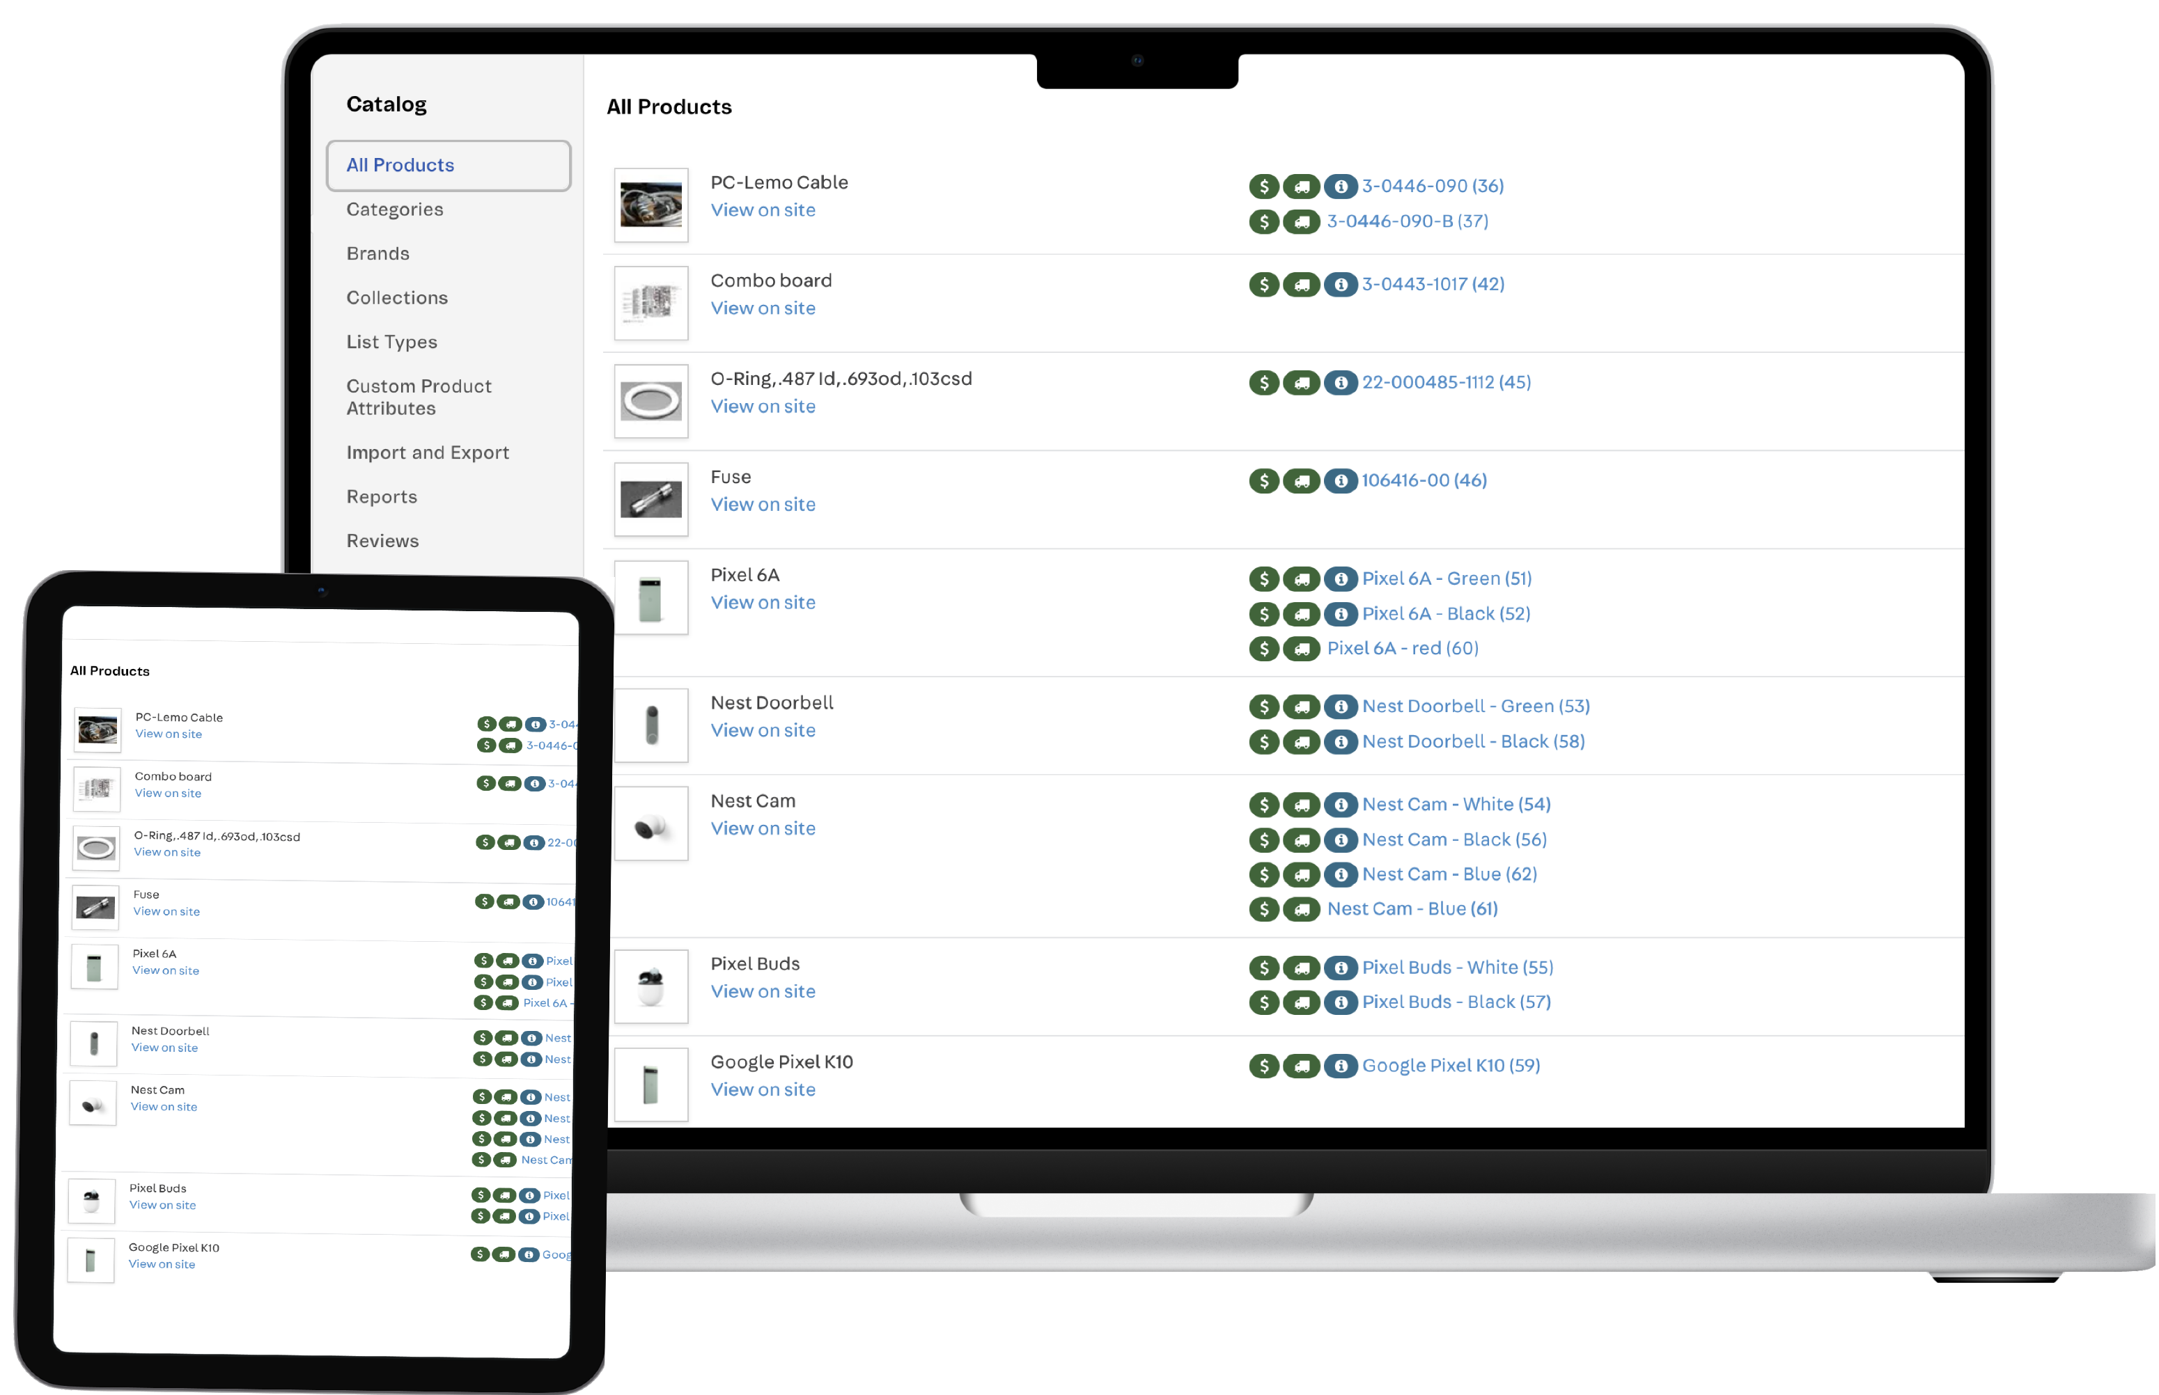Expand the Collections section in sidebar
Screen dimensions: 2159x1395
[x=398, y=296]
